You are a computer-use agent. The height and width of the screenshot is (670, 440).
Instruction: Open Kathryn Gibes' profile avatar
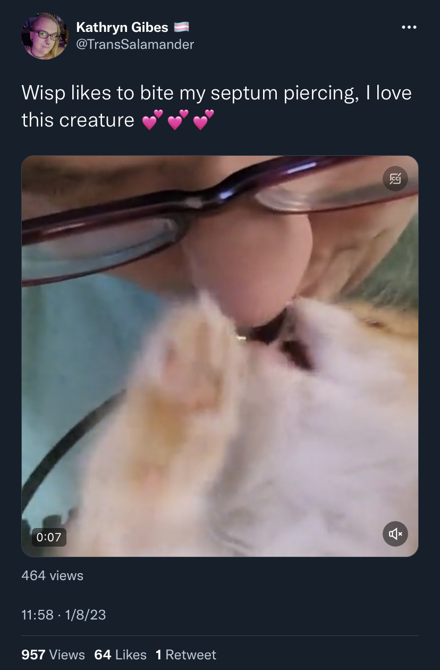click(45, 36)
